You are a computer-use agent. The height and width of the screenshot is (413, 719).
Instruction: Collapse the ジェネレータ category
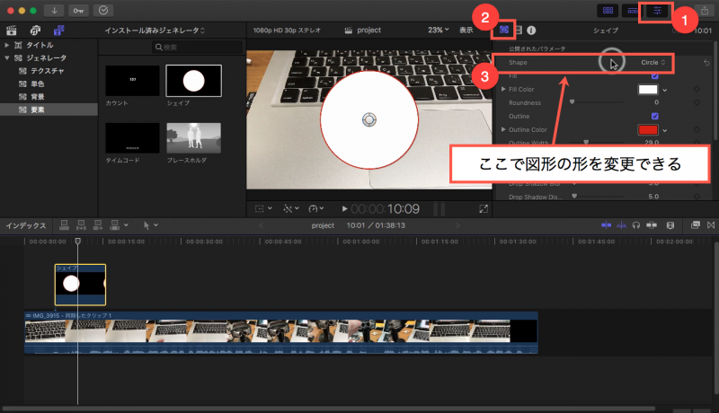(7, 57)
